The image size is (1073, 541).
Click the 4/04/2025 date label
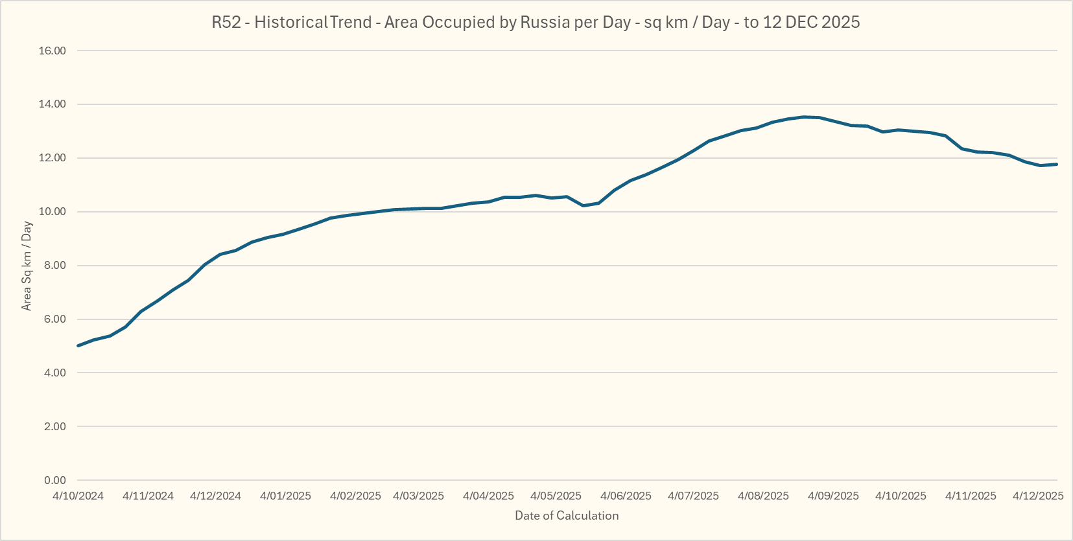click(488, 496)
